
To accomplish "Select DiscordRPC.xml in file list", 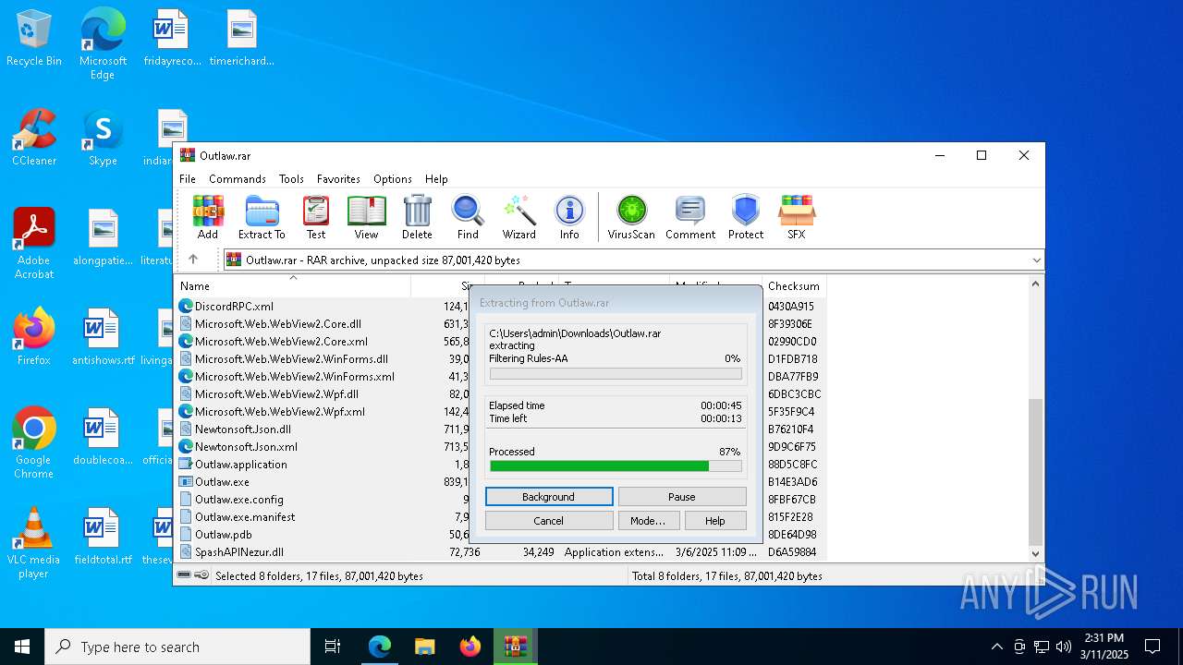I will coord(234,307).
